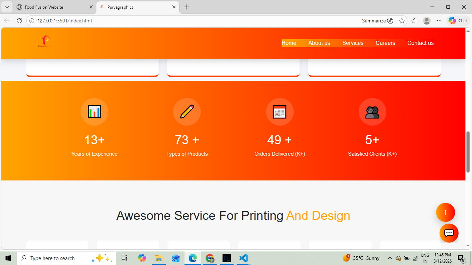This screenshot has width=472, height=265.
Task: Add page to favorites with star icon
Action: [402, 21]
